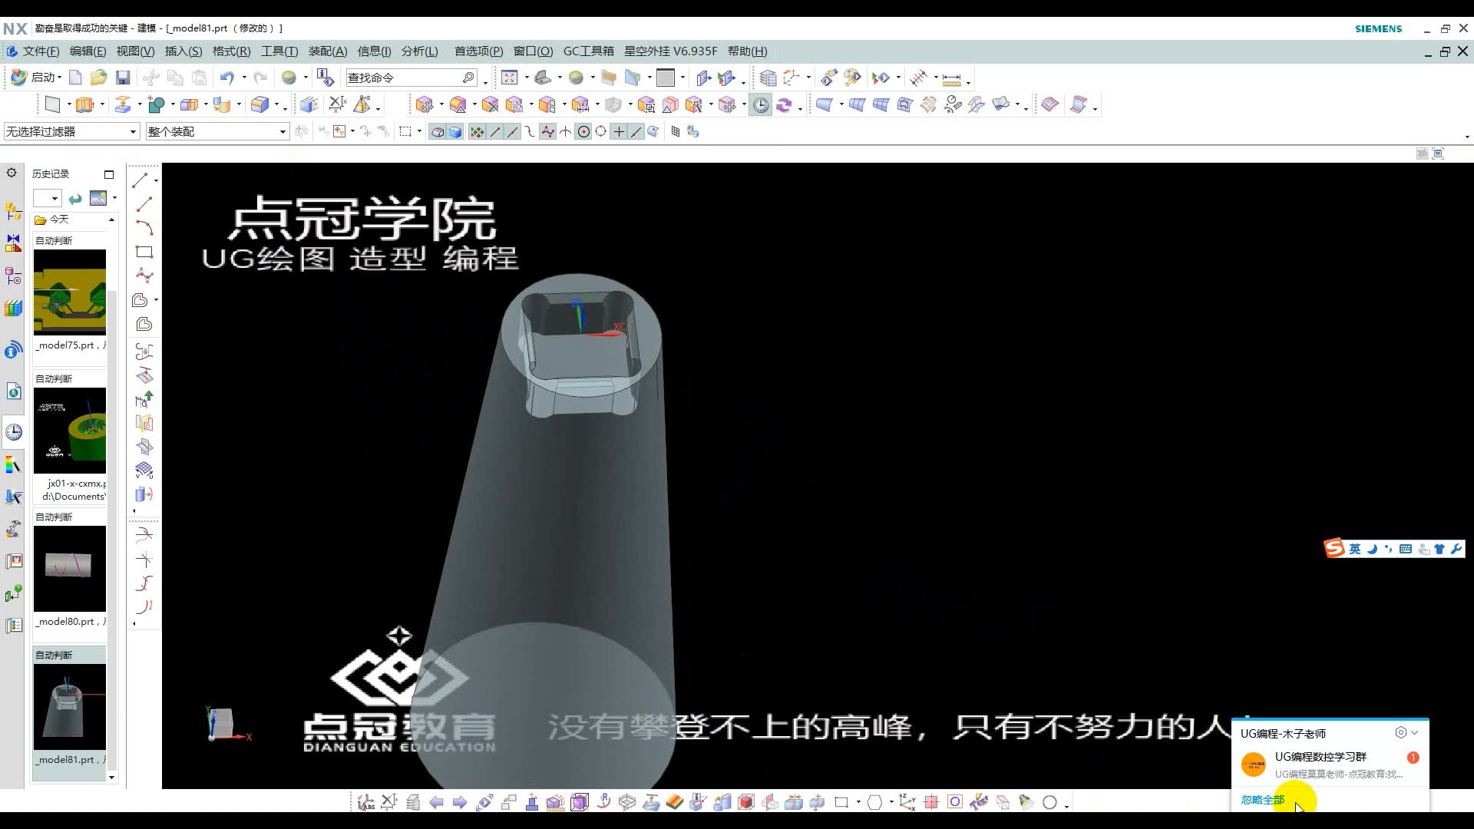Open the Studio Spline tool
This screenshot has height=829, width=1474.
click(x=144, y=275)
